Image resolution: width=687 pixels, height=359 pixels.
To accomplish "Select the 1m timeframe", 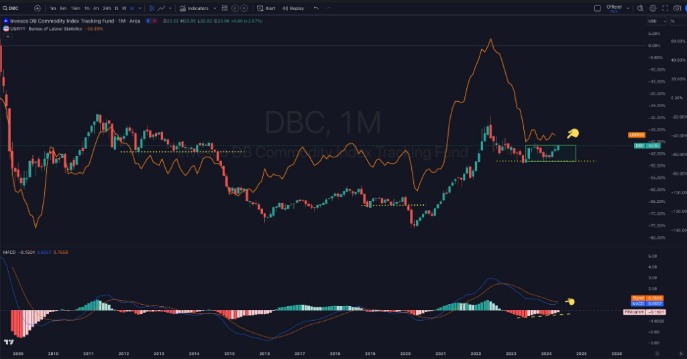I will tap(52, 8).
